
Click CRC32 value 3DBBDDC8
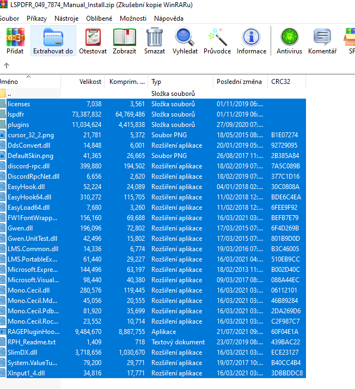(287, 373)
